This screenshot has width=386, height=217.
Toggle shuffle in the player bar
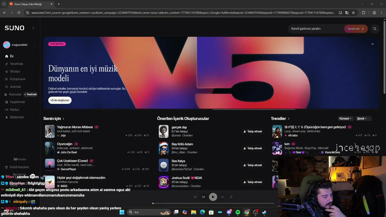point(195,197)
